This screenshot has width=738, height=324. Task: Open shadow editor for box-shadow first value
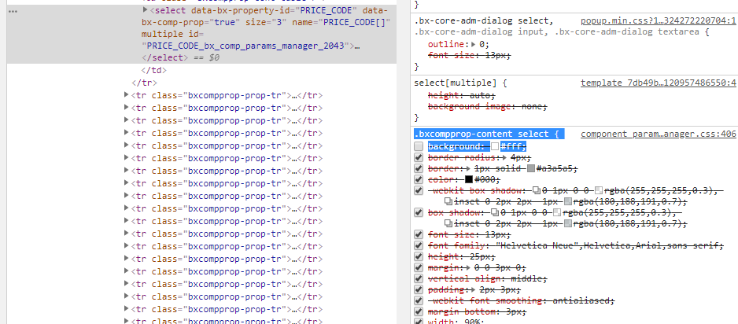tap(495, 212)
